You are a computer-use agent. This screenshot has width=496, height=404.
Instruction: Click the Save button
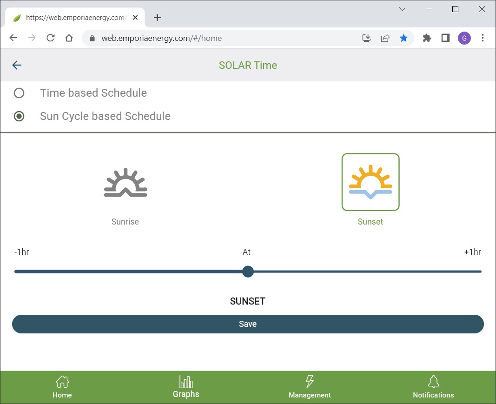(248, 324)
